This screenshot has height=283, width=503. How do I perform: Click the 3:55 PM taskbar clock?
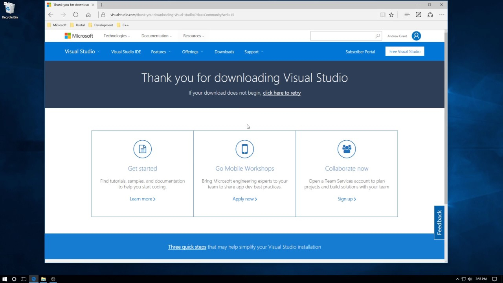(481, 279)
